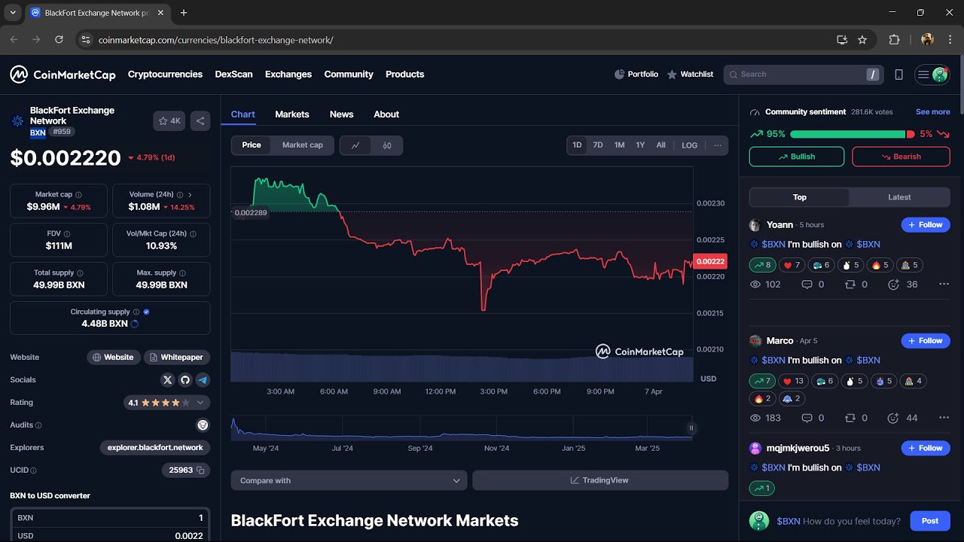Open the Telegram social link
The image size is (964, 542).
(x=203, y=380)
